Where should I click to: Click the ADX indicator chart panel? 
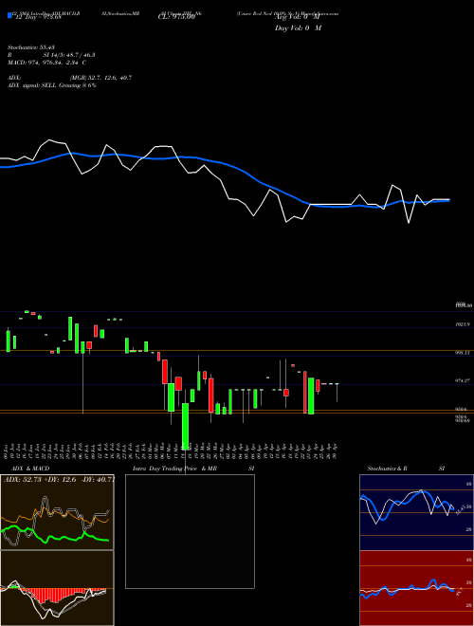57,512
